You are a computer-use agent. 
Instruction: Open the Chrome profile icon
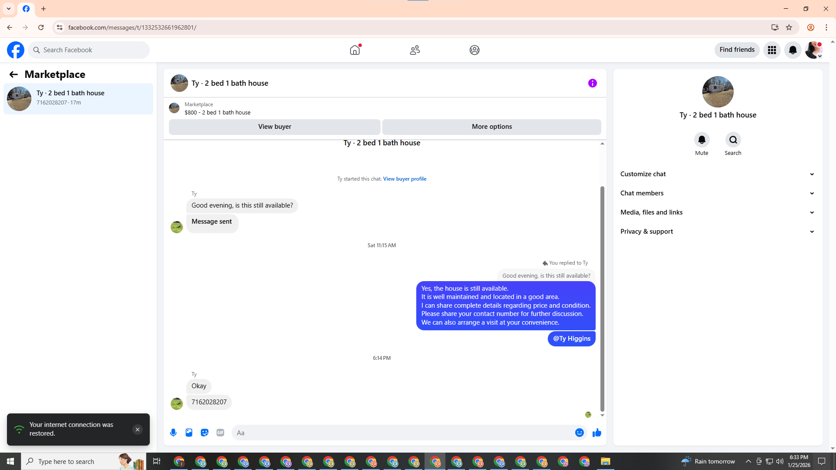click(811, 27)
